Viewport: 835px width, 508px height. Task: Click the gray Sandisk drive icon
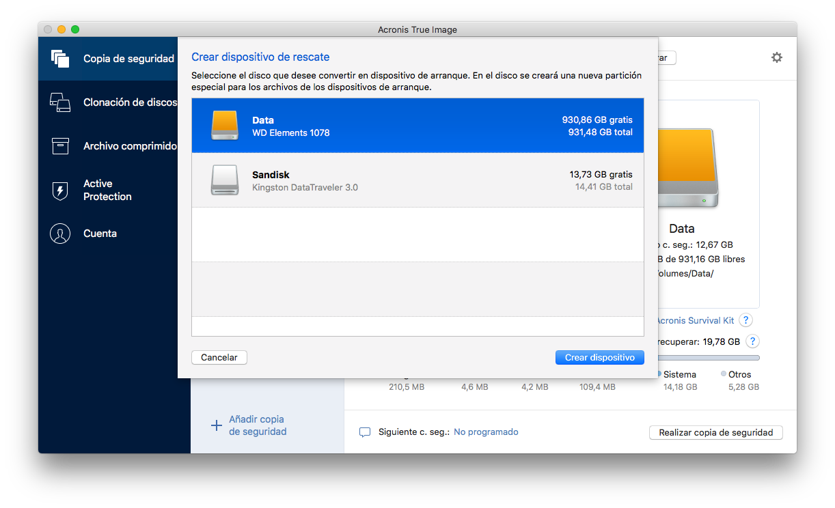(x=224, y=180)
